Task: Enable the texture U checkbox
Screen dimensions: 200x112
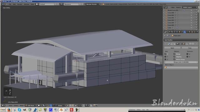Action: (x=187, y=54)
